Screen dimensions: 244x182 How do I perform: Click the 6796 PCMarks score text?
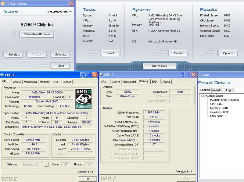pyautogui.click(x=37, y=25)
